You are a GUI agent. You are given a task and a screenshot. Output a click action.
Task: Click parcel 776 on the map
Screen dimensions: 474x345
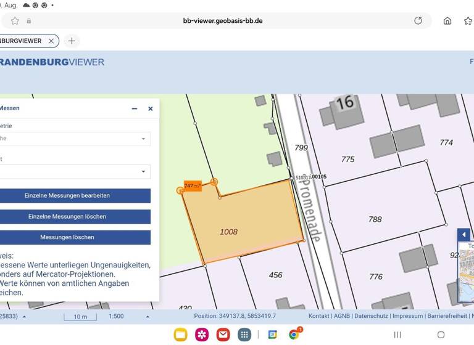pyautogui.click(x=376, y=277)
